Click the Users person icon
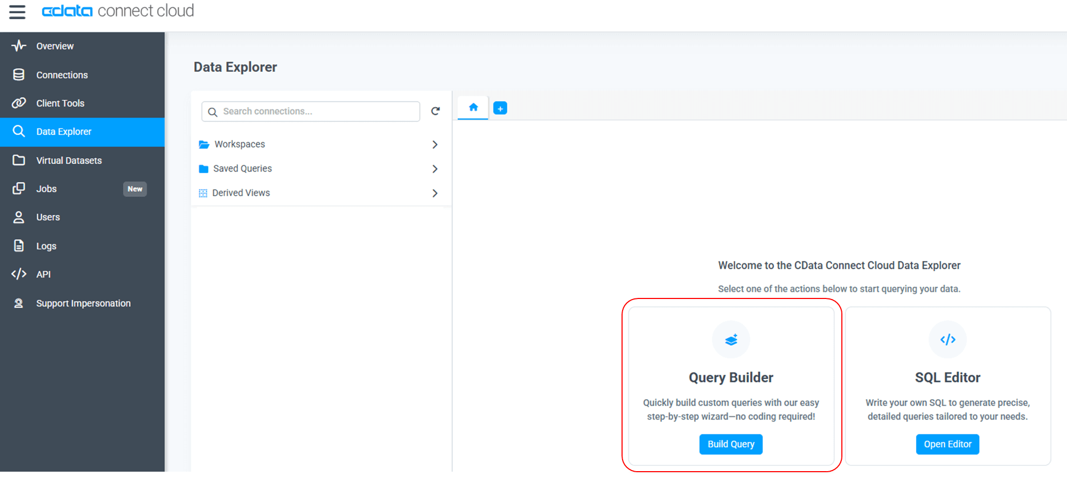1067x477 pixels. [19, 217]
